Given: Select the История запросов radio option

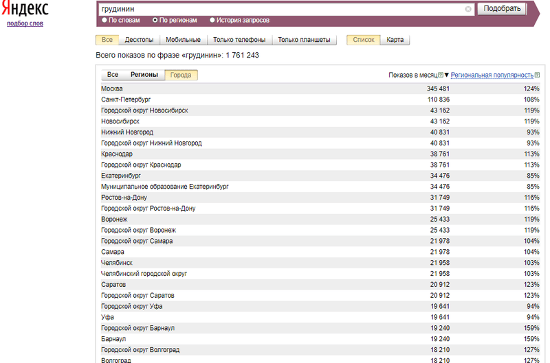Looking at the screenshot, I should point(212,21).
